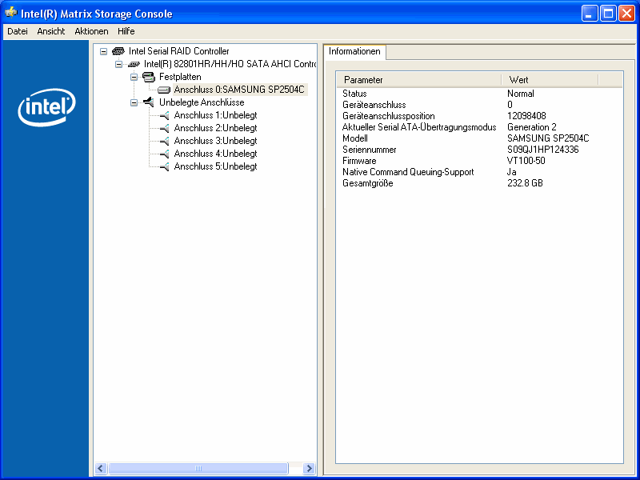Click the Native Command Queuing-Support label

point(408,172)
